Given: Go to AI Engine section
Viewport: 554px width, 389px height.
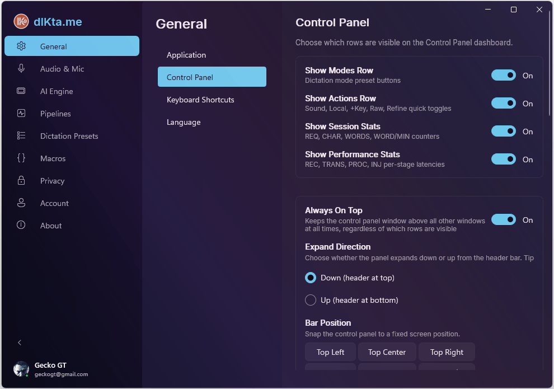Looking at the screenshot, I should click(72, 91).
